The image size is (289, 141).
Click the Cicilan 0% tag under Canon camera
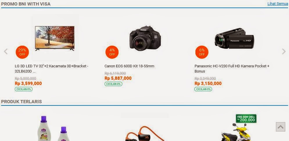click(x=113, y=84)
